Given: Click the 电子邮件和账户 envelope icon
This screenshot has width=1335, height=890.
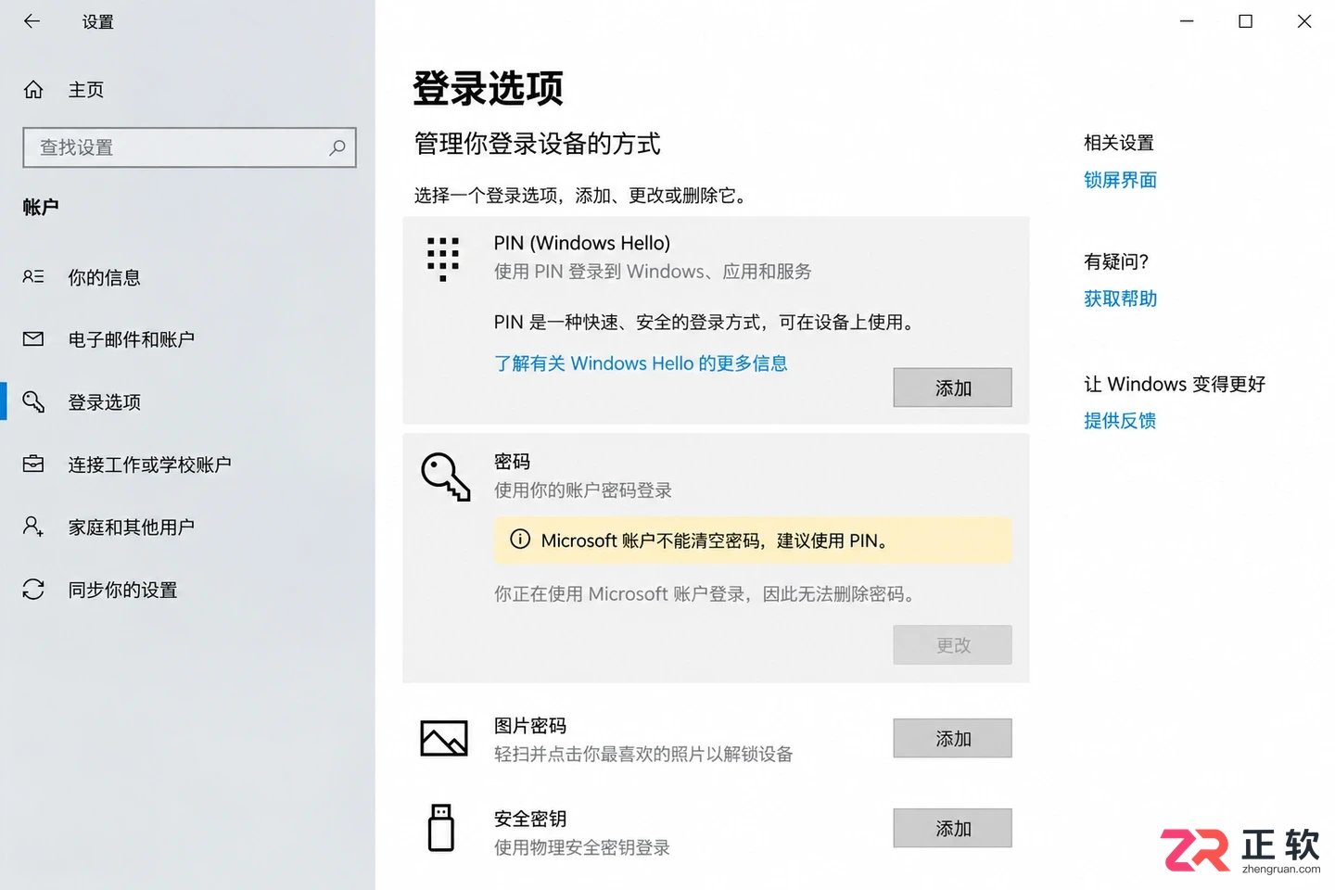Looking at the screenshot, I should coord(33,339).
